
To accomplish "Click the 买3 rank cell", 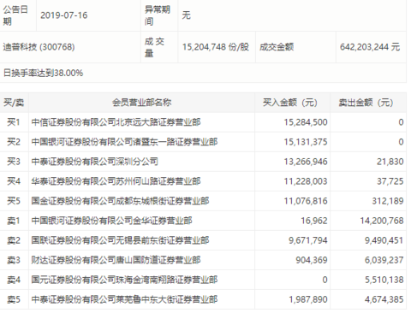I will click(14, 162).
